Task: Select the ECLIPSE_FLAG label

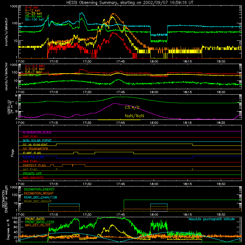Action: click(x=33, y=157)
